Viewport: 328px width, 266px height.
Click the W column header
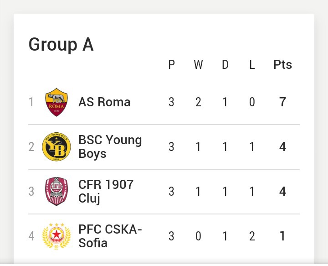click(x=198, y=65)
